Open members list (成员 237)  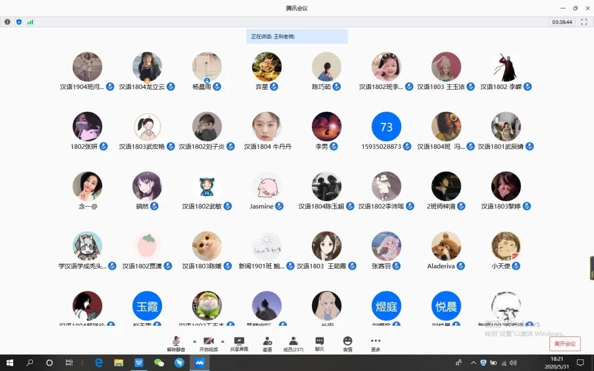coord(293,343)
